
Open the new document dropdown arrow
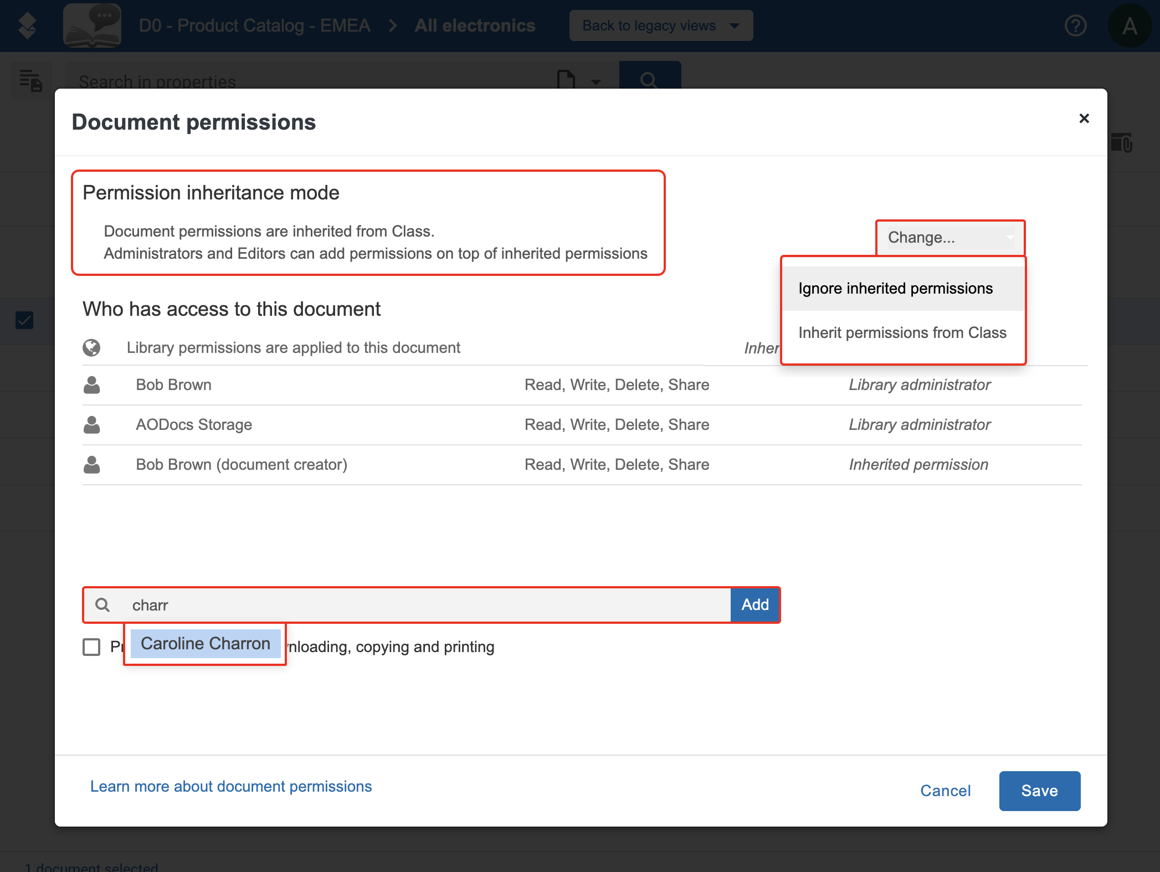596,83
